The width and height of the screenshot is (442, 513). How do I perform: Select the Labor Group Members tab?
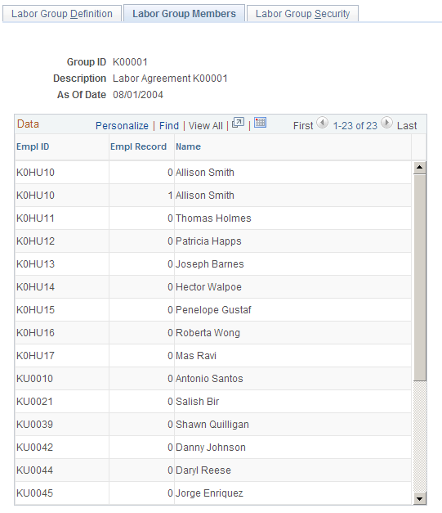pyautogui.click(x=184, y=14)
